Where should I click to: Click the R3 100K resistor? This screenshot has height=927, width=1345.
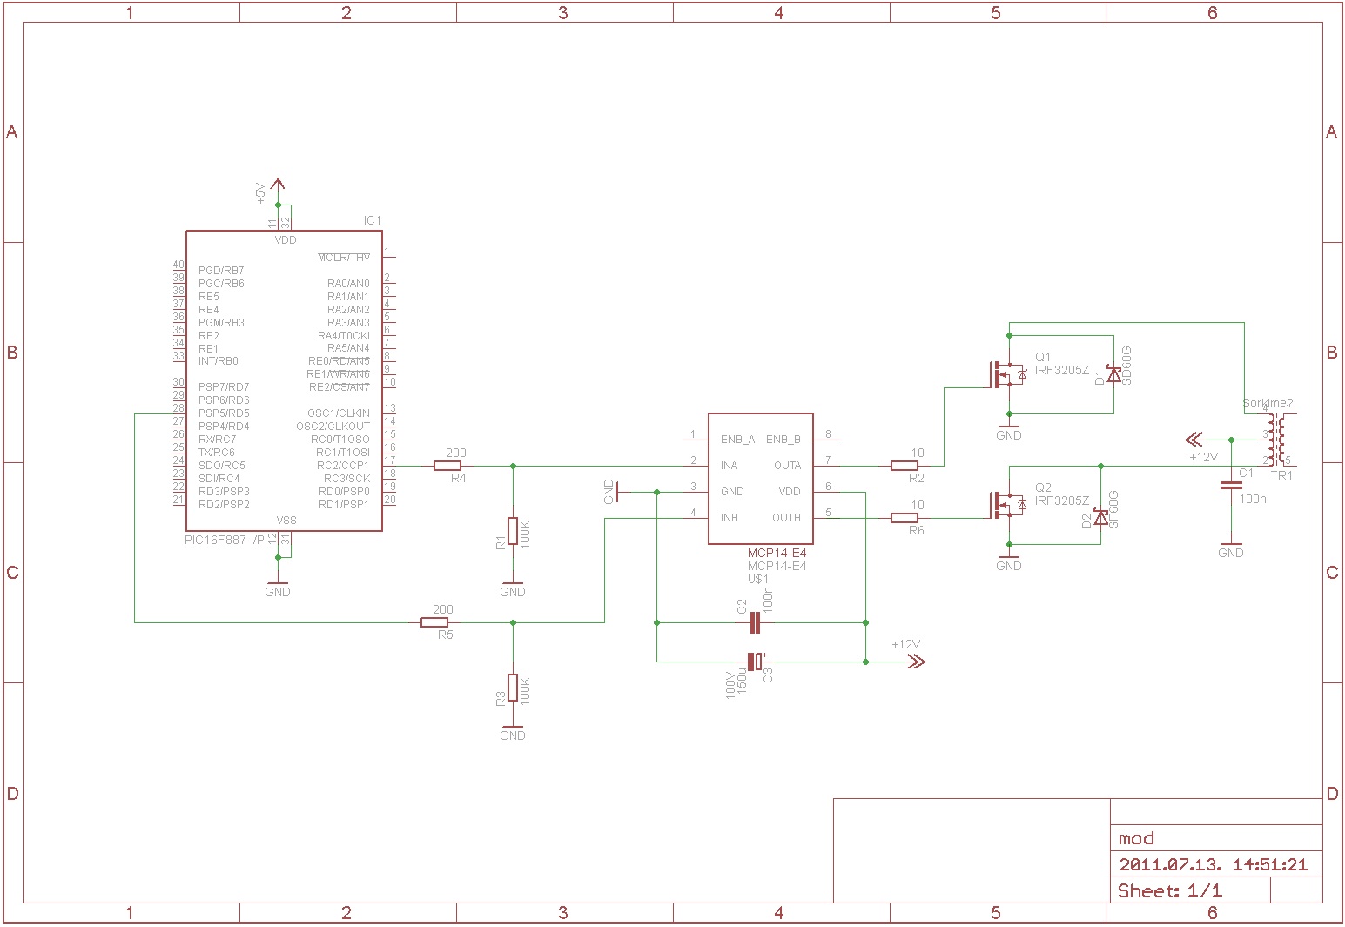click(513, 689)
